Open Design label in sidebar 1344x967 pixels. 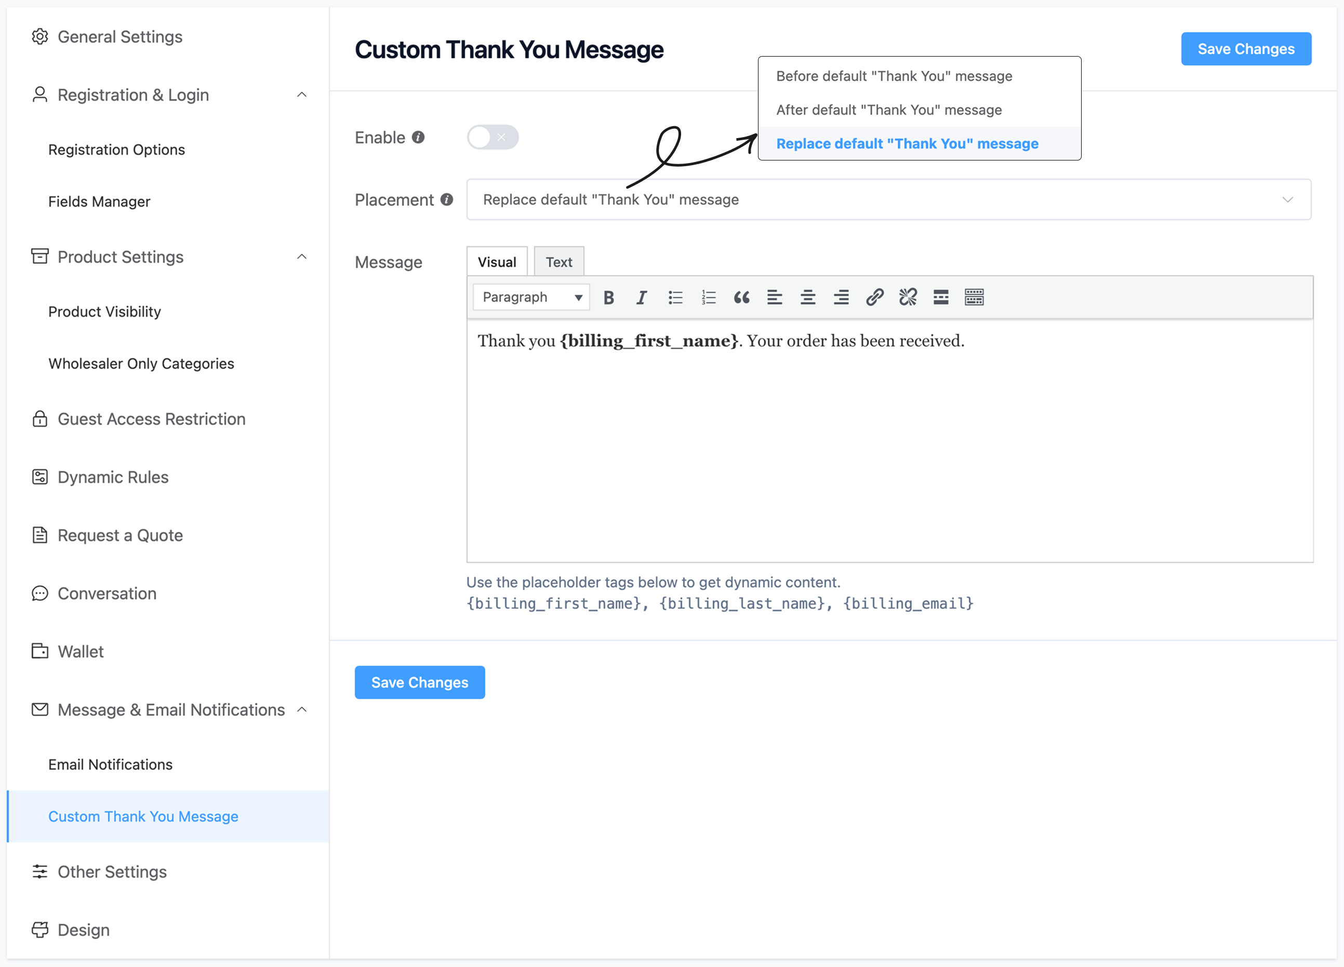(84, 930)
